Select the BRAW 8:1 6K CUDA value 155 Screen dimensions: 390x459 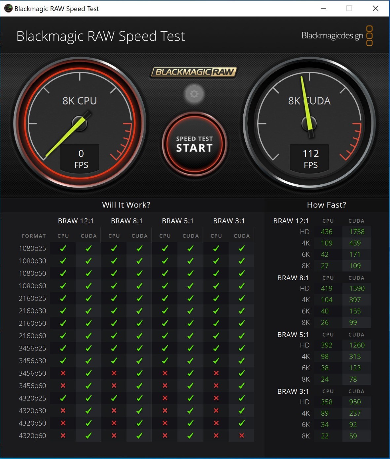[355, 311]
